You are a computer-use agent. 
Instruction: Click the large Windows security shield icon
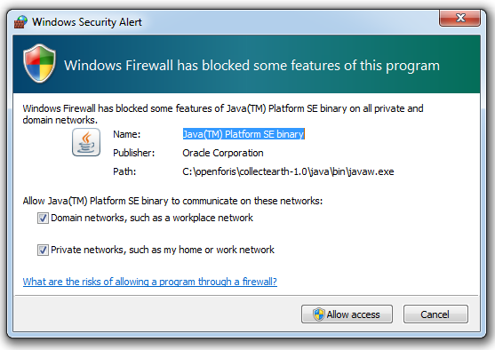[x=39, y=64]
